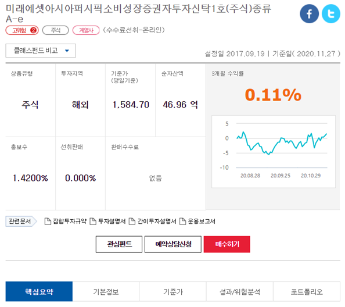Screen dimensions: 345x307
Task: Click the 해외 investment region value
Action: pos(80,105)
